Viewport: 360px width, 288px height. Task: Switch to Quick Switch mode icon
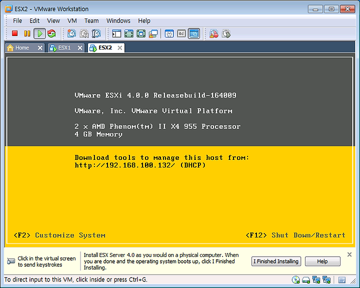(x=129, y=34)
